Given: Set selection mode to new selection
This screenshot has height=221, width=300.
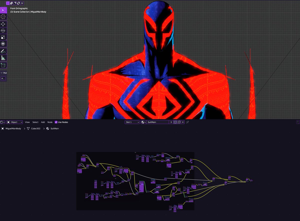Looking at the screenshot, I should pyautogui.click(x=8, y=3).
